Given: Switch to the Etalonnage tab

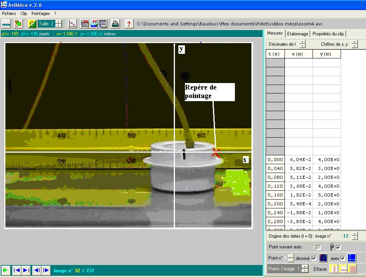Looking at the screenshot, I should (298, 34).
